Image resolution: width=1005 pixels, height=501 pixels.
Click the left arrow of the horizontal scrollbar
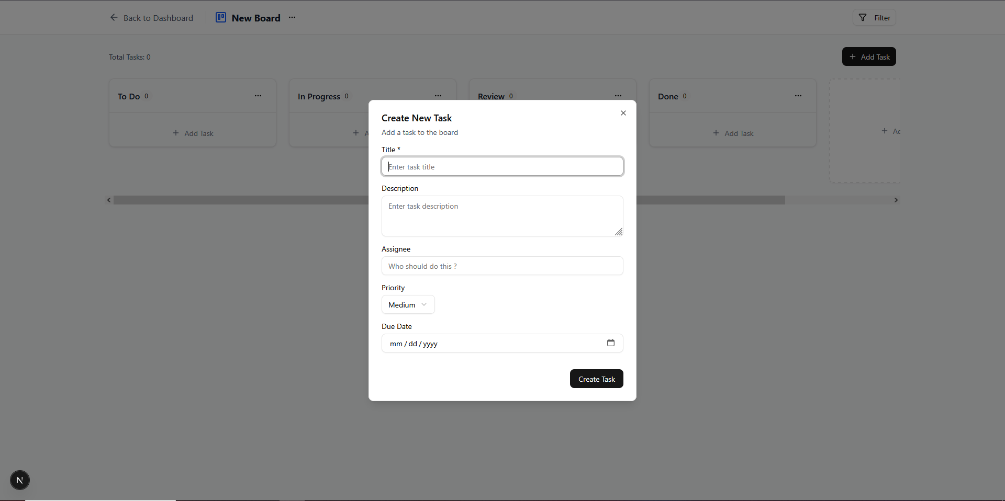pyautogui.click(x=108, y=200)
